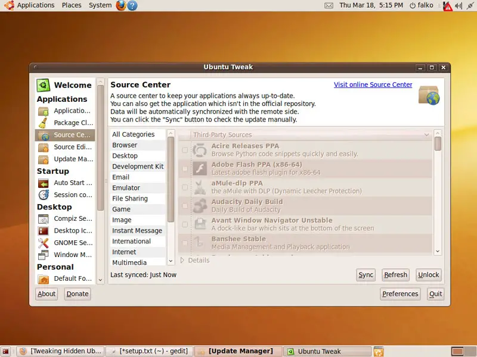The height and width of the screenshot is (357, 477).
Task: Expand the Details disclosure triangle
Action: (x=182, y=260)
